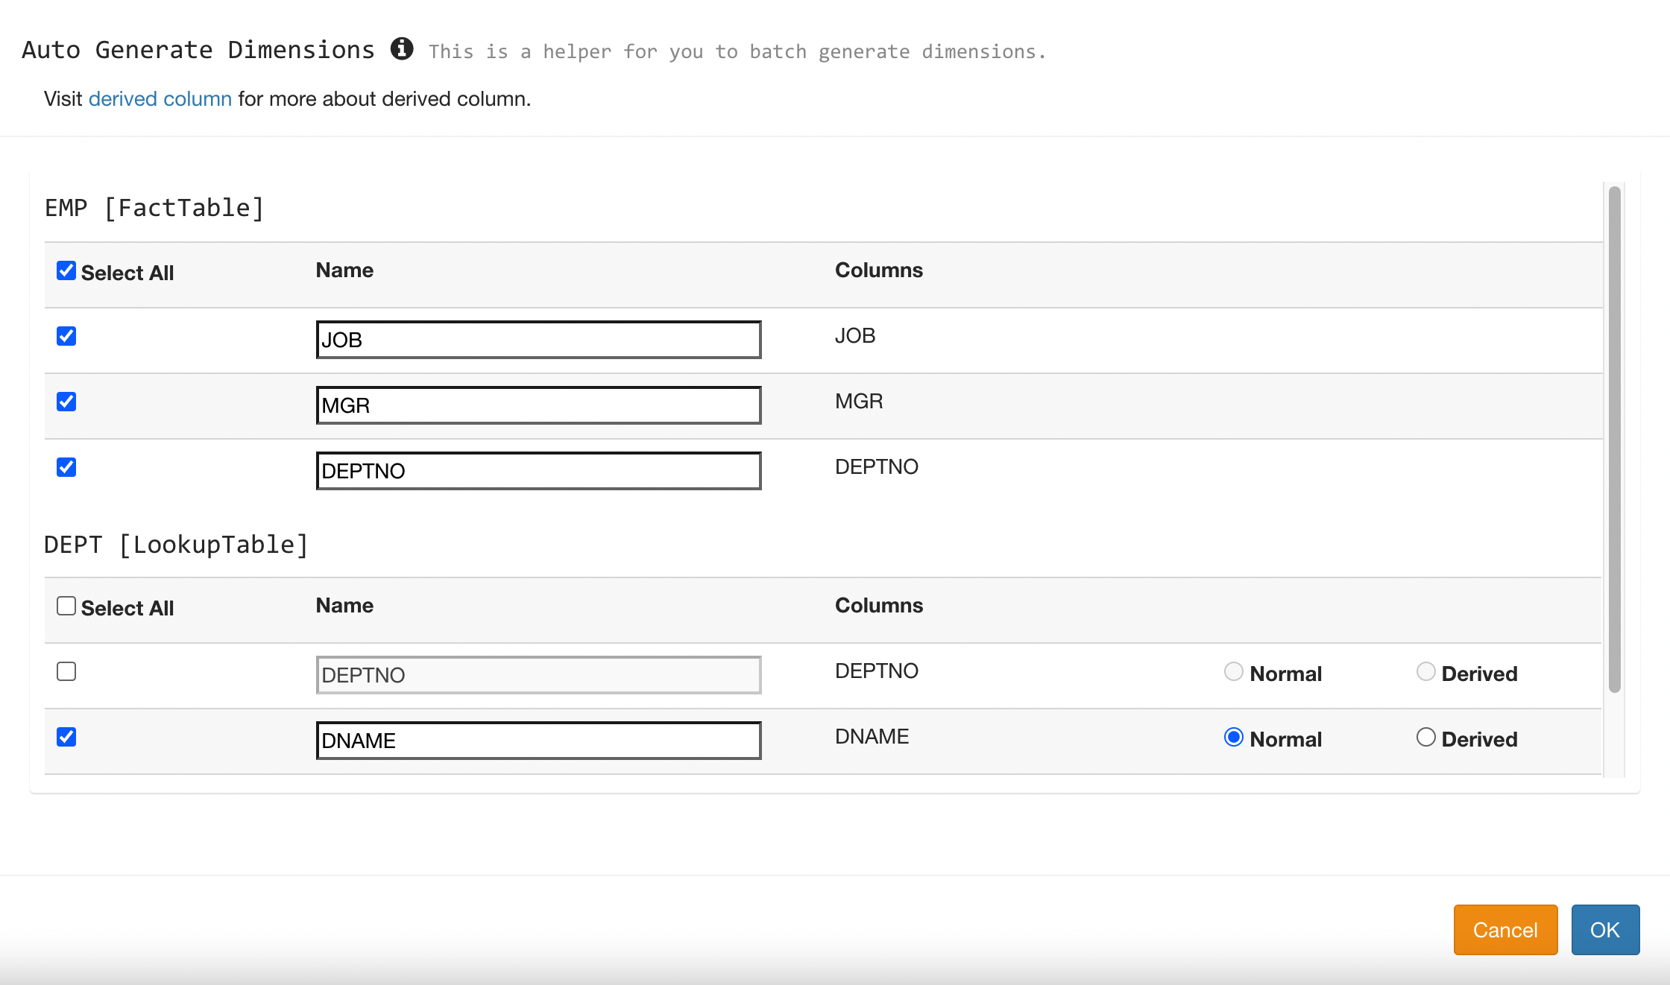Click the derived column hyperlink
The height and width of the screenshot is (985, 1670).
[x=160, y=98]
